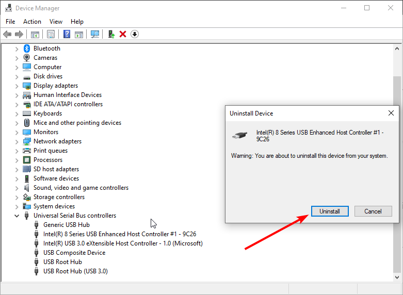Collapse Universal Serial Bus controllers

pyautogui.click(x=17, y=216)
